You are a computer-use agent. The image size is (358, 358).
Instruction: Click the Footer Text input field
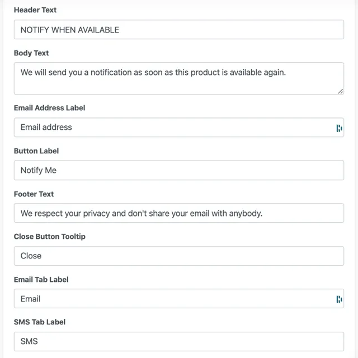click(179, 213)
